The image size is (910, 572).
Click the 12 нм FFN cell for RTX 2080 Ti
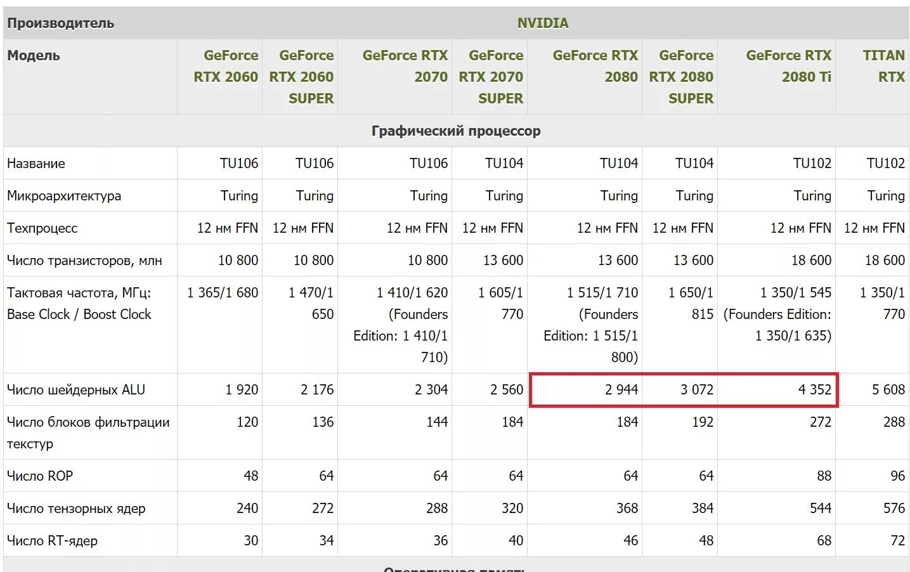(x=800, y=228)
